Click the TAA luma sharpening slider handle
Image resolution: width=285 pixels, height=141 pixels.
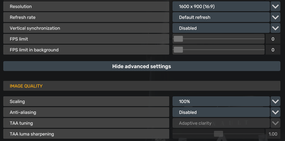[218, 134]
